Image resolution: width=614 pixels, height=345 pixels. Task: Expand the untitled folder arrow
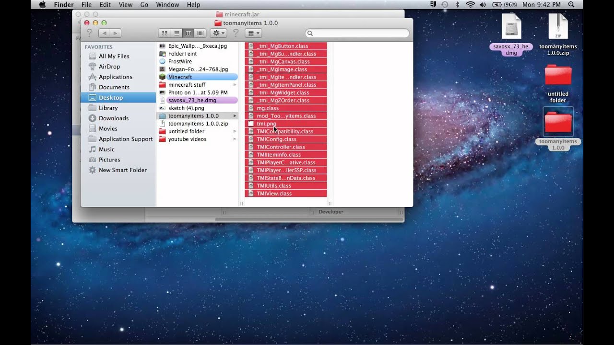click(x=235, y=131)
